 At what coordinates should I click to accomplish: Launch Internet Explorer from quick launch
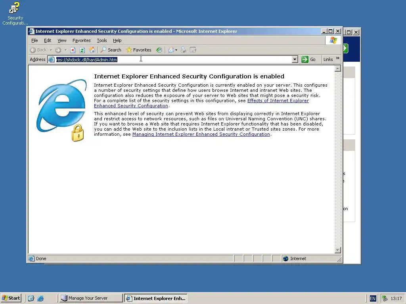(x=40, y=298)
